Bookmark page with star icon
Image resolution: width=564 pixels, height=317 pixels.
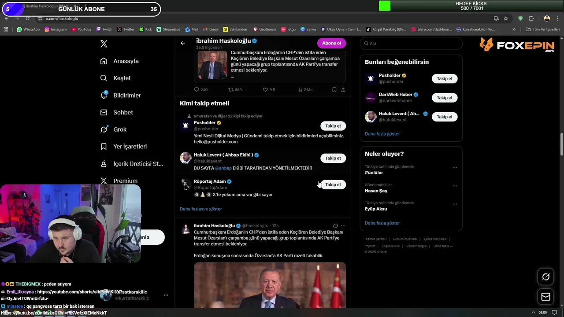(x=506, y=18)
